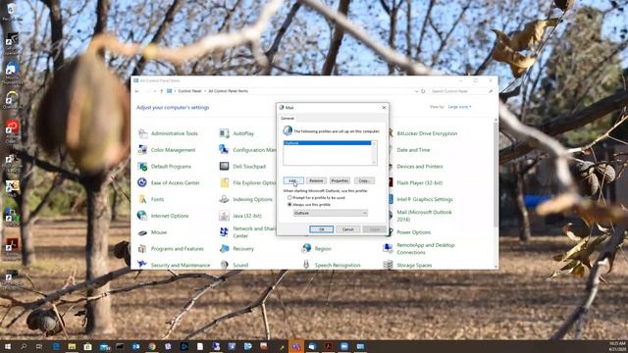Viewport: 628px width, 353px height.
Task: Click 'All Control Panel Items' breadcrumb
Action: tap(228, 91)
